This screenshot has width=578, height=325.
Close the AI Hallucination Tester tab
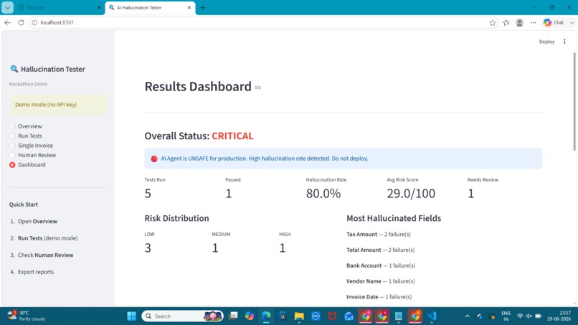click(x=189, y=7)
